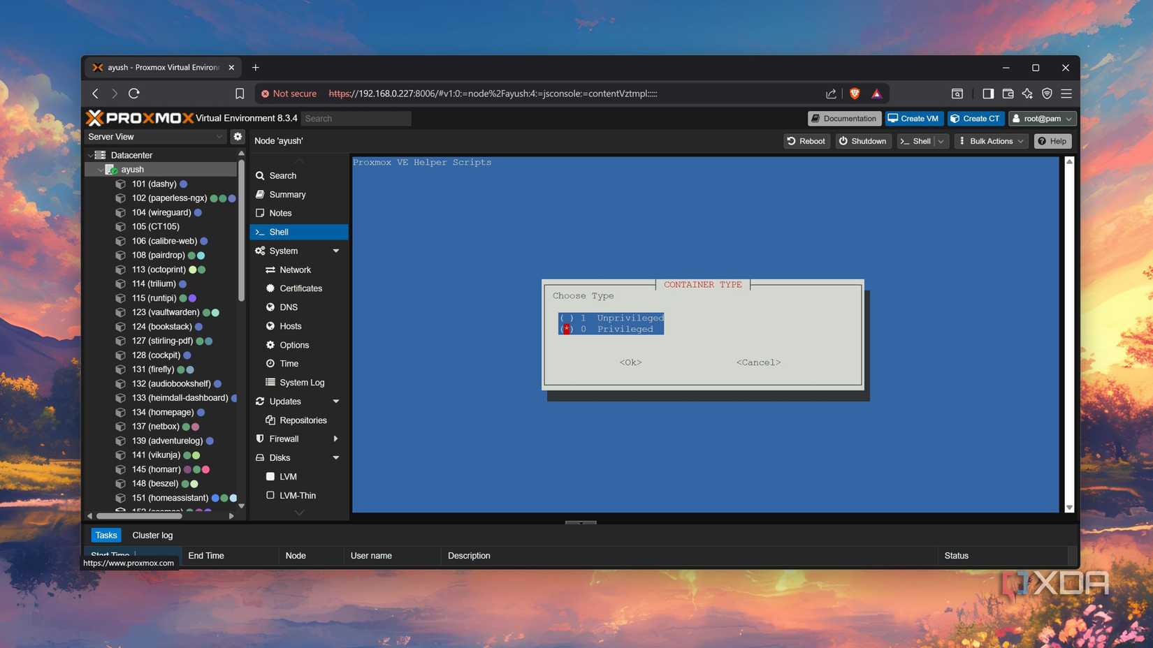This screenshot has width=1153, height=648.
Task: Click the green status dot beside 123 vaultwarden
Action: (207, 312)
